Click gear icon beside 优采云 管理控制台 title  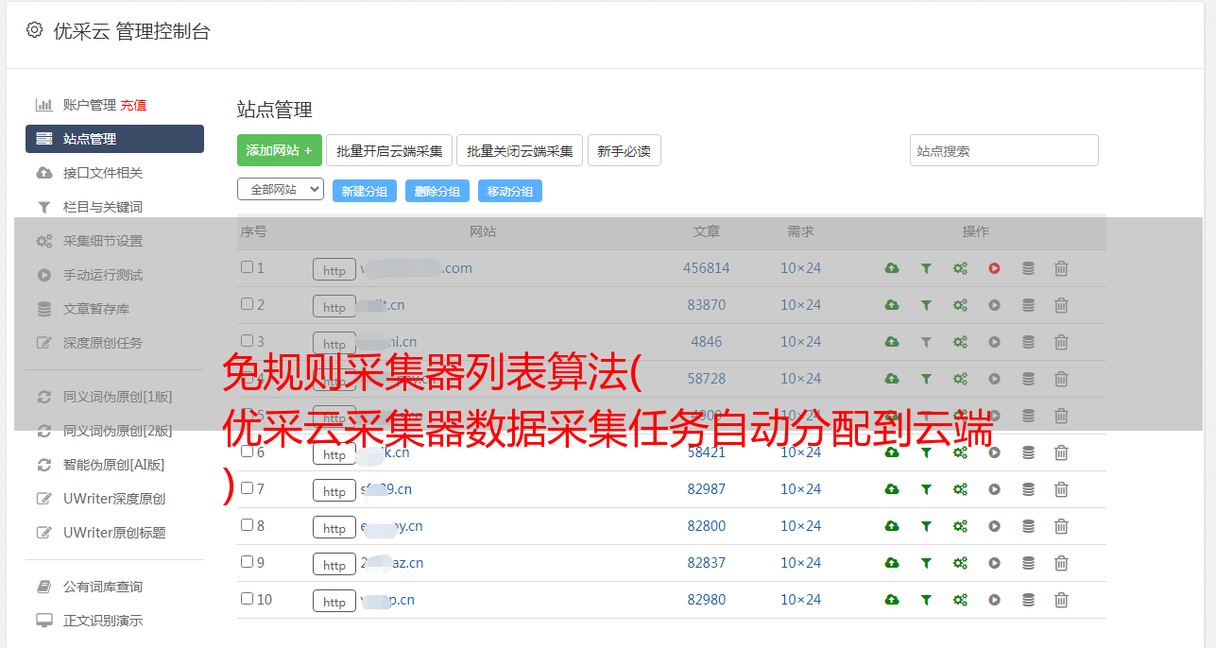(x=34, y=30)
